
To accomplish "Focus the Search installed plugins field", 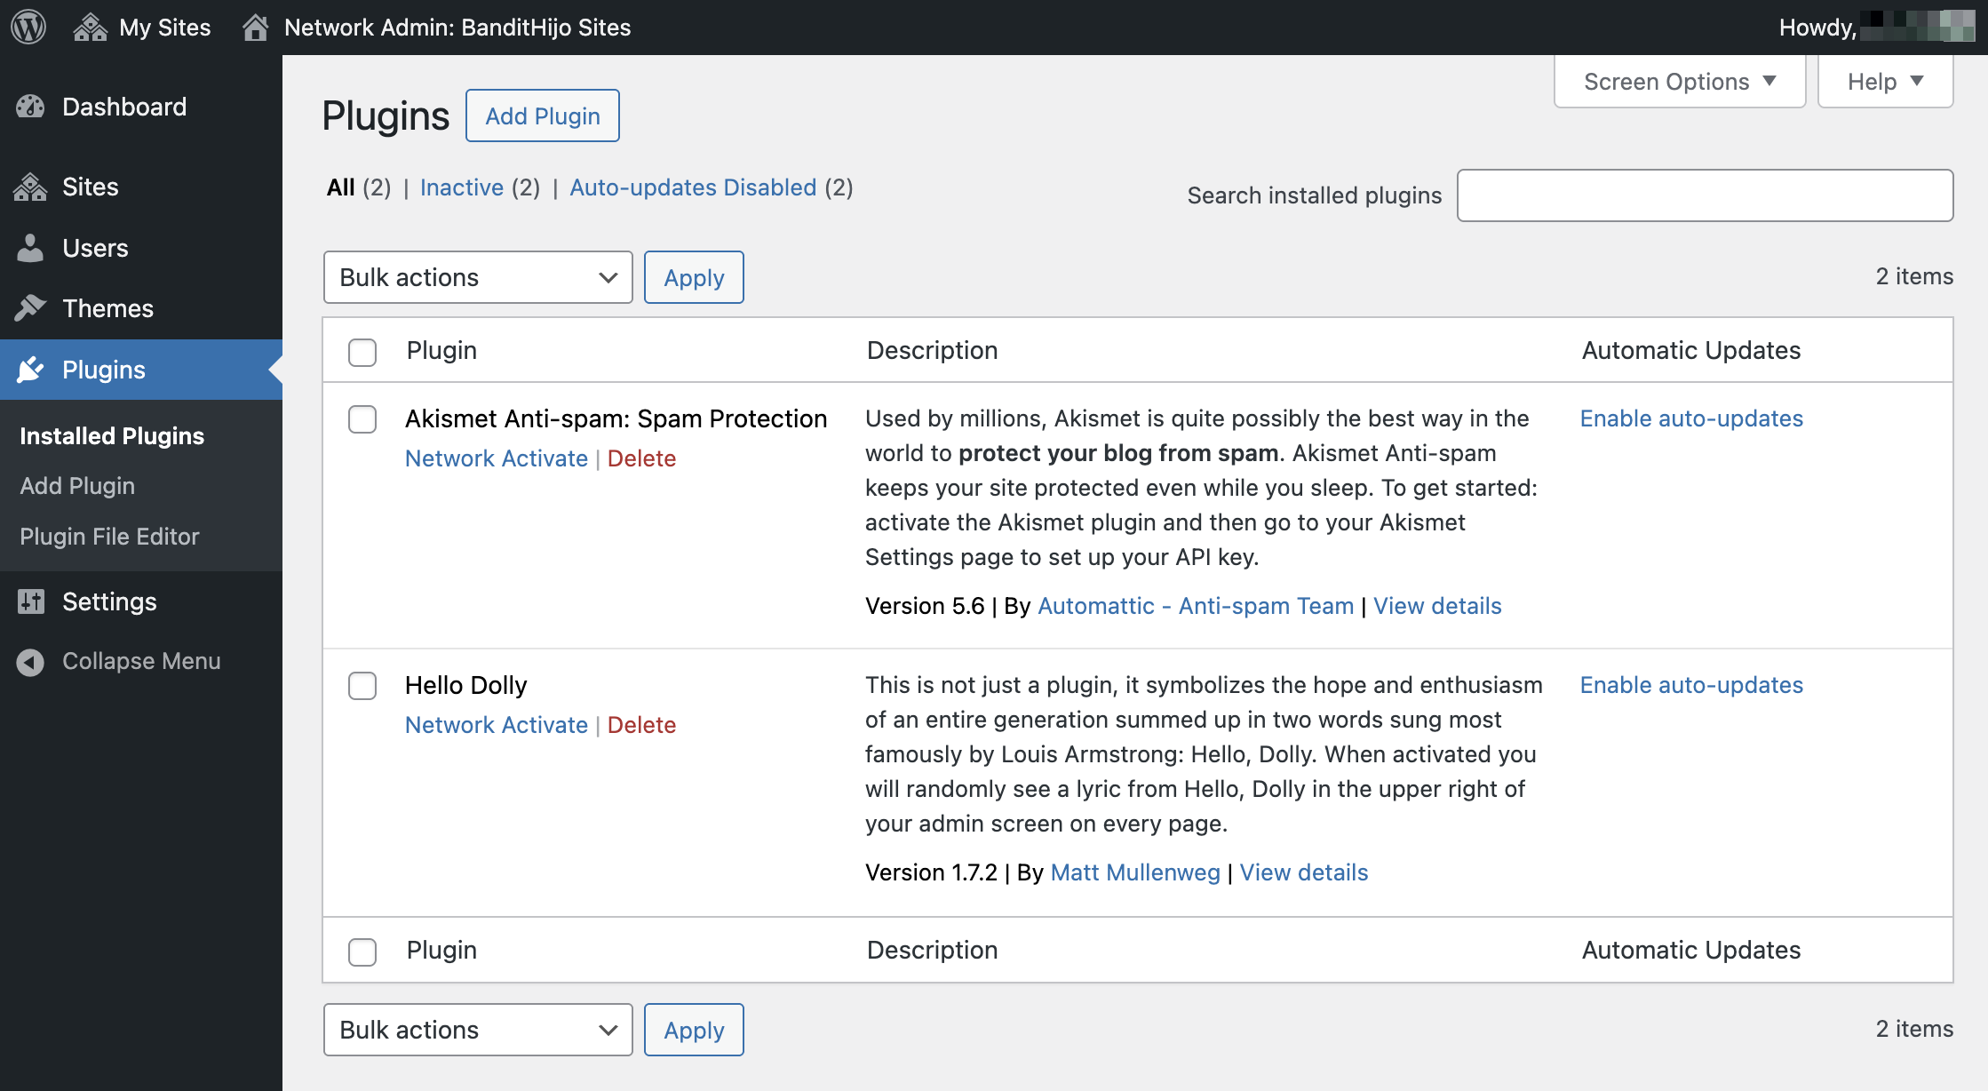I will [1705, 195].
